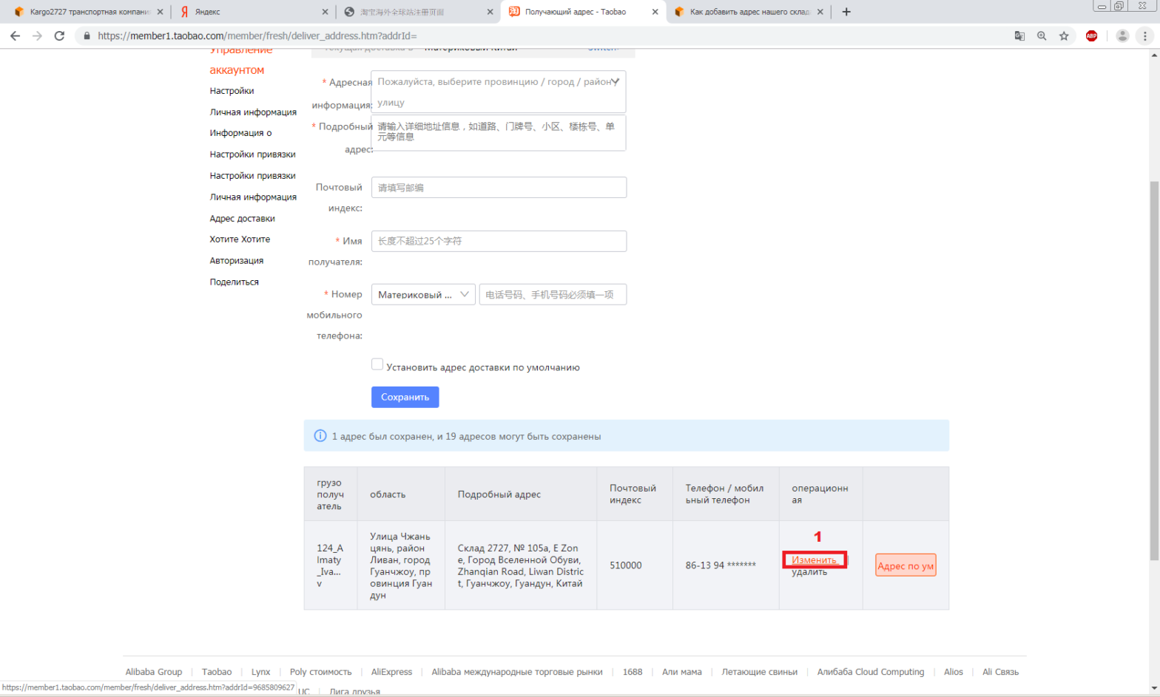Click Али Связь footer link
Screen dimensions: 1160x697
pos(1000,672)
